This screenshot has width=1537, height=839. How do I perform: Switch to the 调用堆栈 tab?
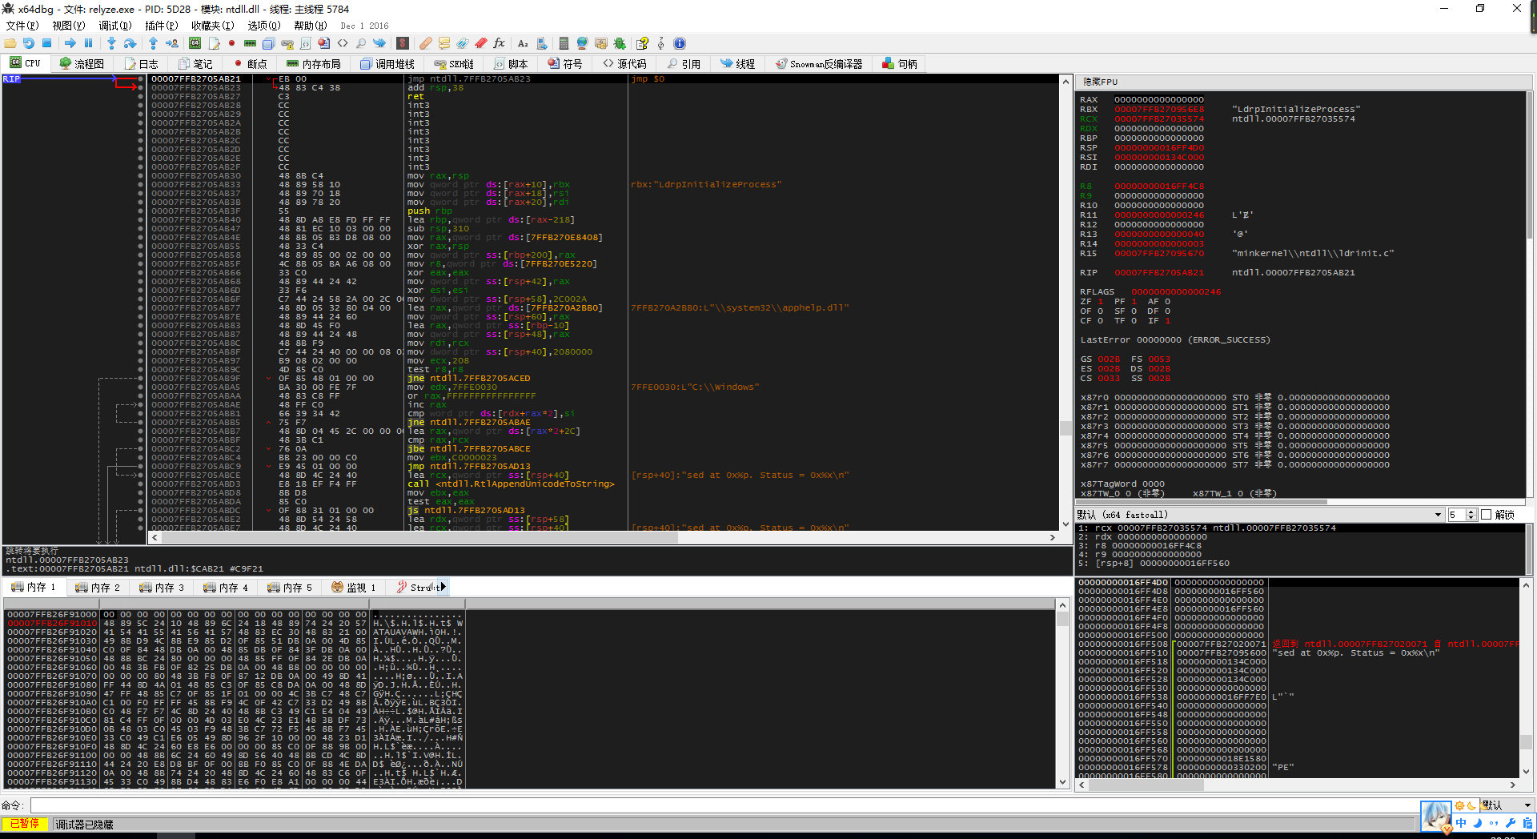pos(387,63)
